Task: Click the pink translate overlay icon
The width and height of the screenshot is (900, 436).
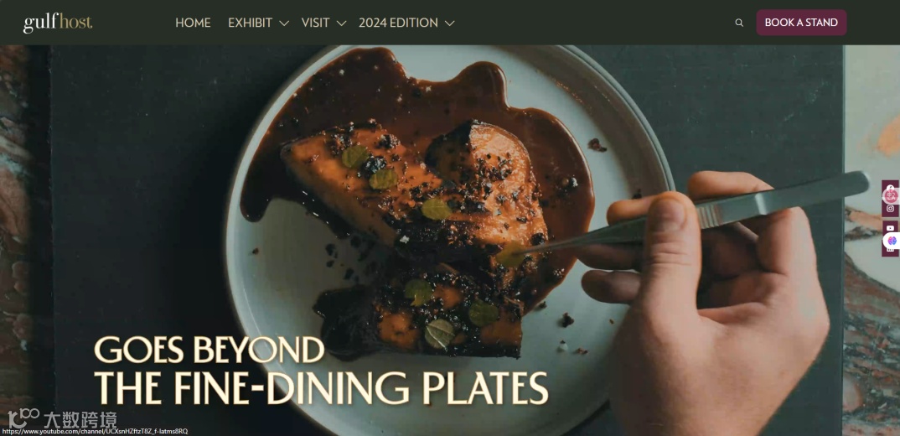Action: [890, 195]
